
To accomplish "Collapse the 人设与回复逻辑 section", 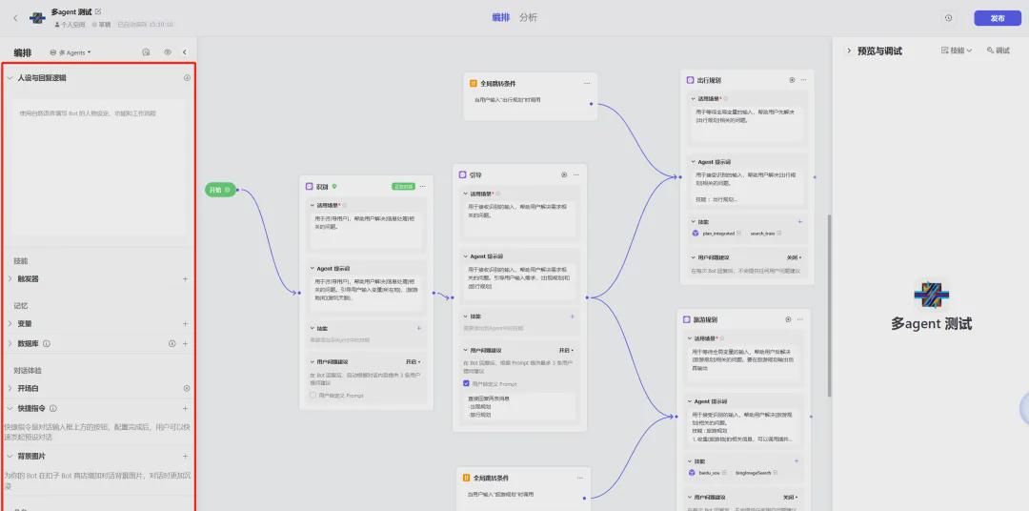I will pos(10,78).
